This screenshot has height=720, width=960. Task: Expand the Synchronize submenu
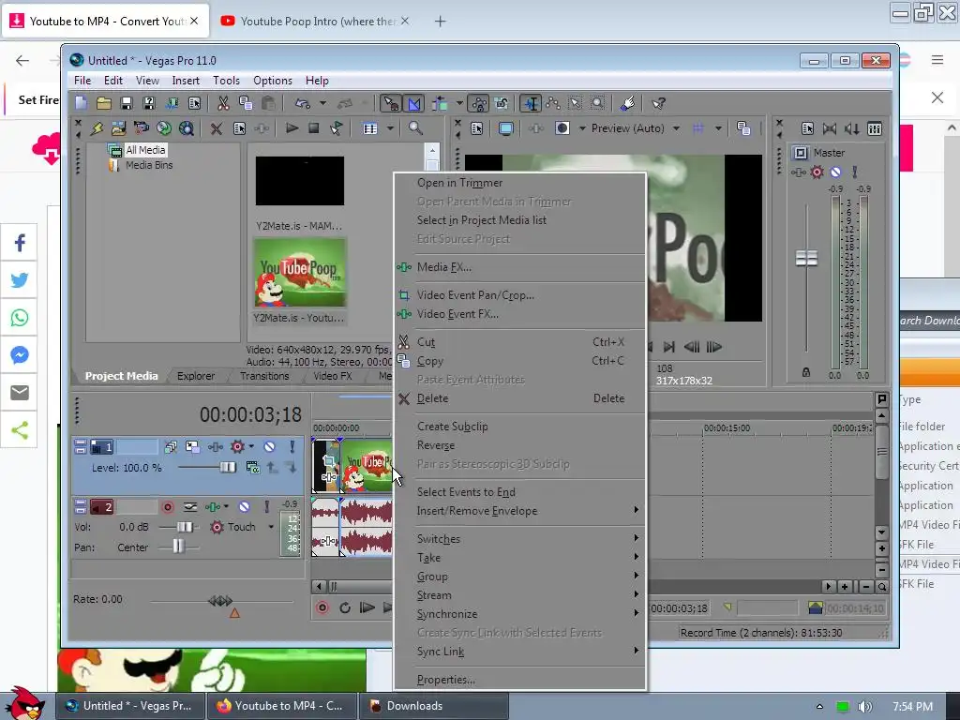click(x=519, y=613)
